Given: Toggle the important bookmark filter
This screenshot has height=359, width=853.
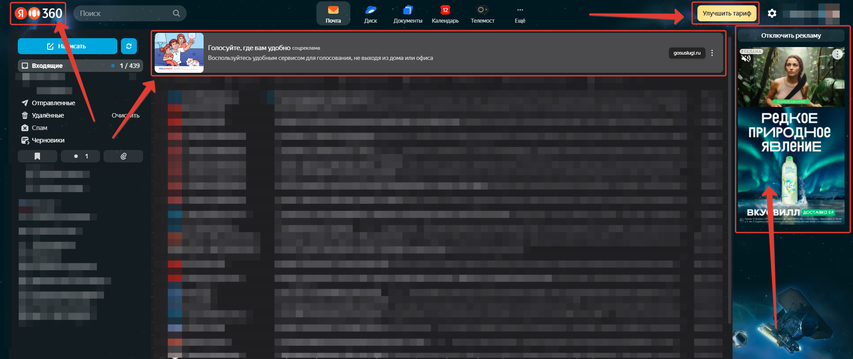Looking at the screenshot, I should coord(37,156).
